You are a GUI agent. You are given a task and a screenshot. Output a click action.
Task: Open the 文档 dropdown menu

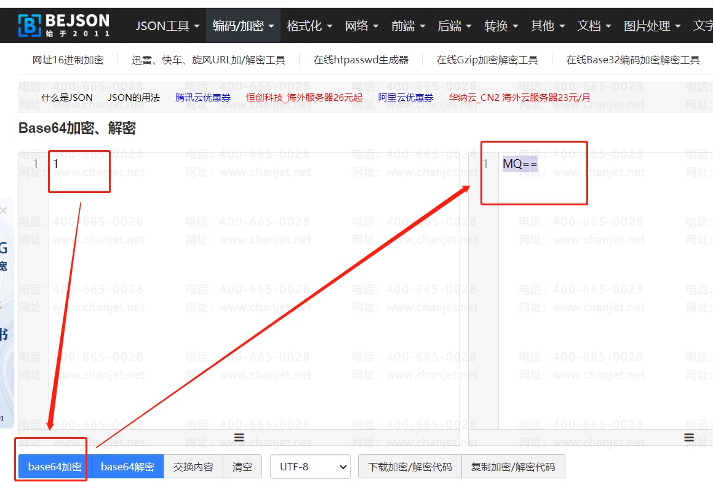pyautogui.click(x=594, y=26)
